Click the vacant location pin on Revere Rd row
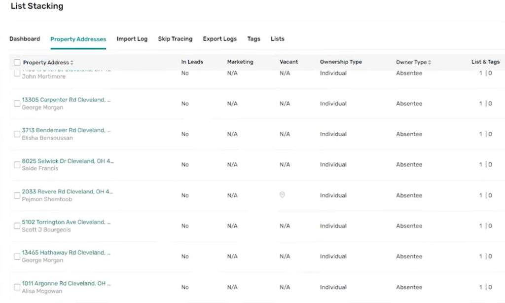This screenshot has width=505, height=303. [282, 195]
